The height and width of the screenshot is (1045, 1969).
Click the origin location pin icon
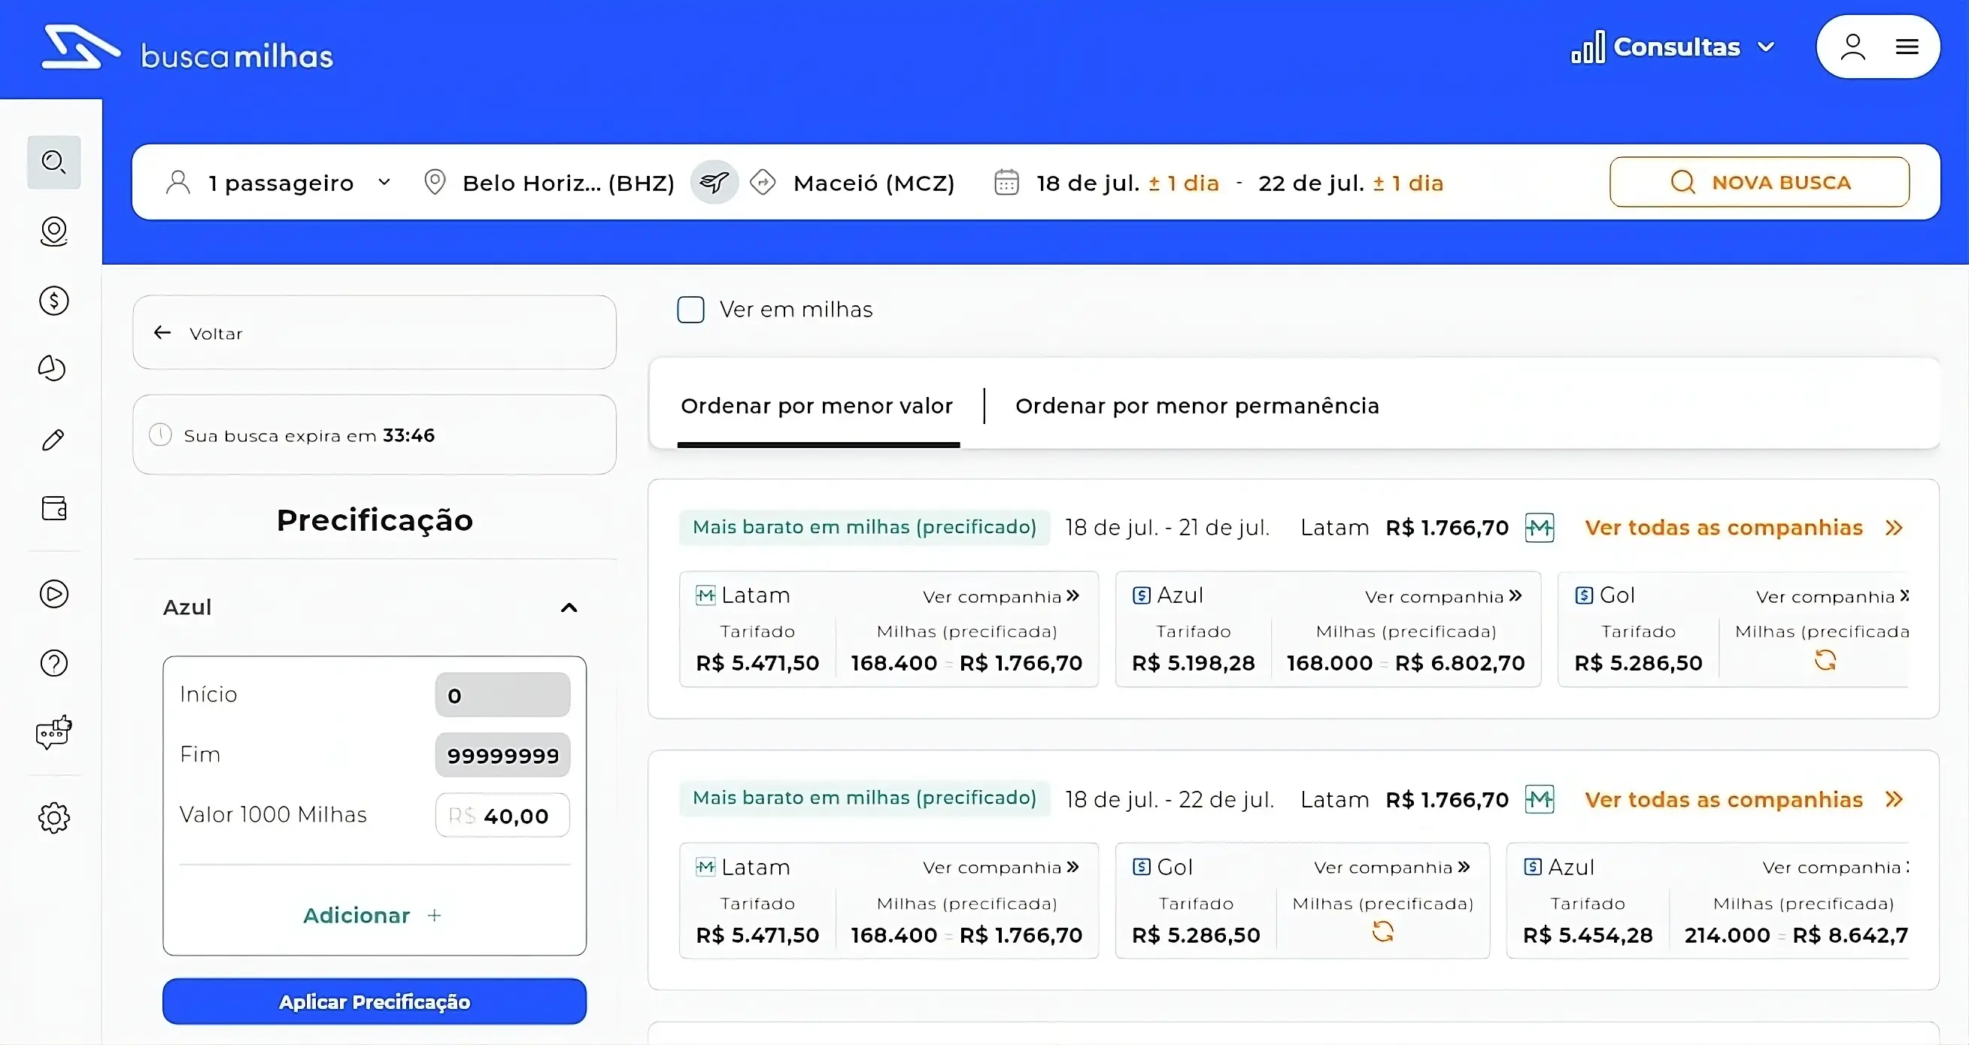click(434, 183)
